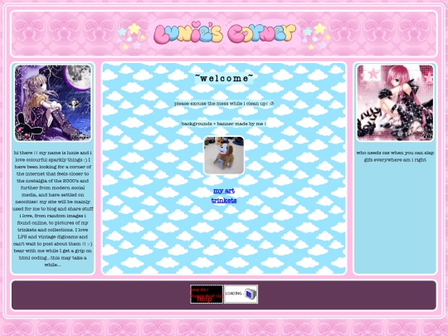Click the "hi there" intro paragraph
The width and height of the screenshot is (448, 336).
point(53,208)
